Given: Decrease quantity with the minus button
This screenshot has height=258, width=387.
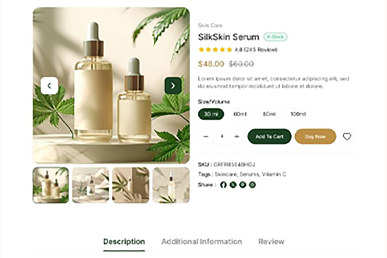Looking at the screenshot, I should point(206,136).
